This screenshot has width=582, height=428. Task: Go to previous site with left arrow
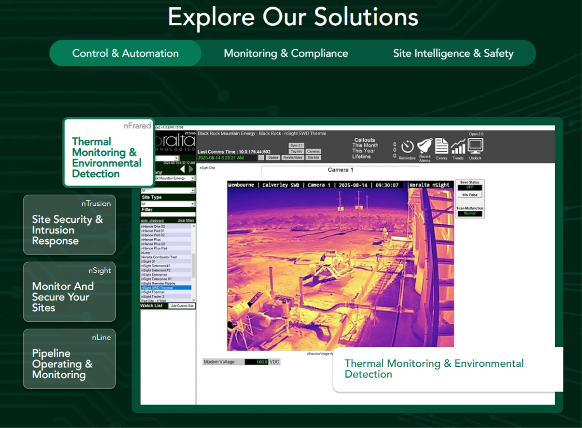pyautogui.click(x=182, y=169)
